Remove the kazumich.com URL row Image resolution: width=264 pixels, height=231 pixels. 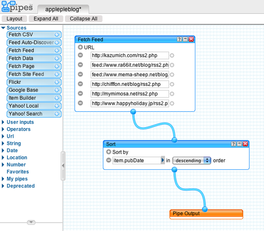click(81, 55)
